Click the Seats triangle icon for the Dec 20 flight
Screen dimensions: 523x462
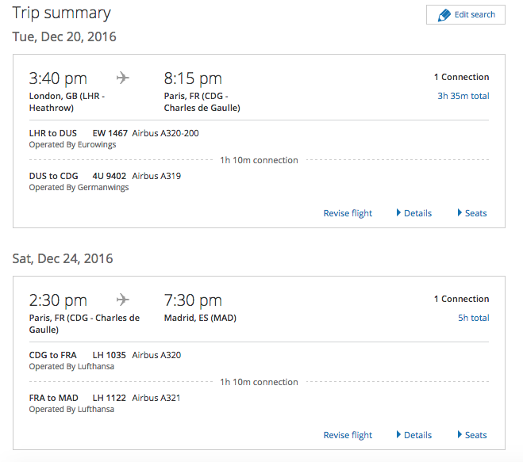pos(460,212)
